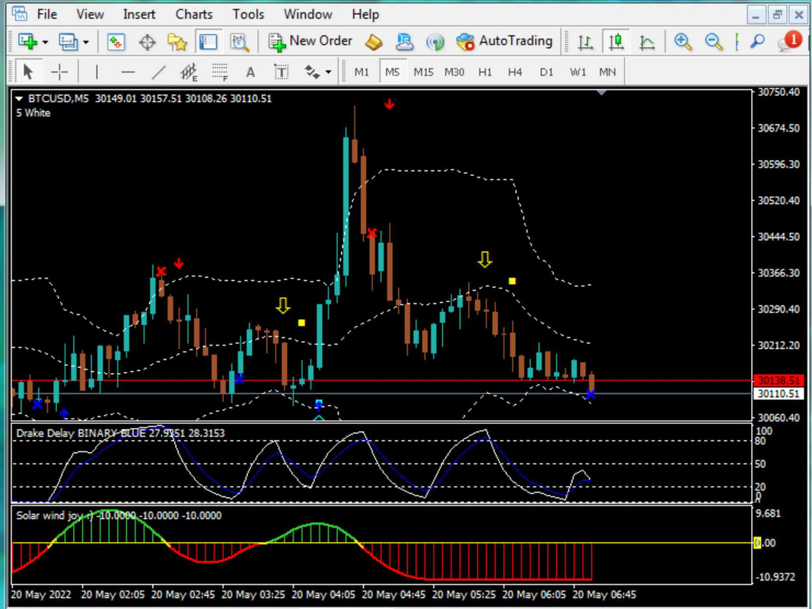Open the Charts menu
Screen dimensions: 812x609
(x=194, y=14)
